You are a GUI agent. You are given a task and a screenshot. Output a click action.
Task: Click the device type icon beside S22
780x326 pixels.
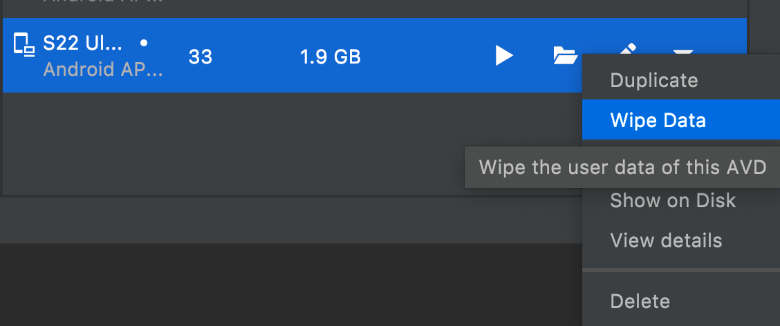click(24, 44)
